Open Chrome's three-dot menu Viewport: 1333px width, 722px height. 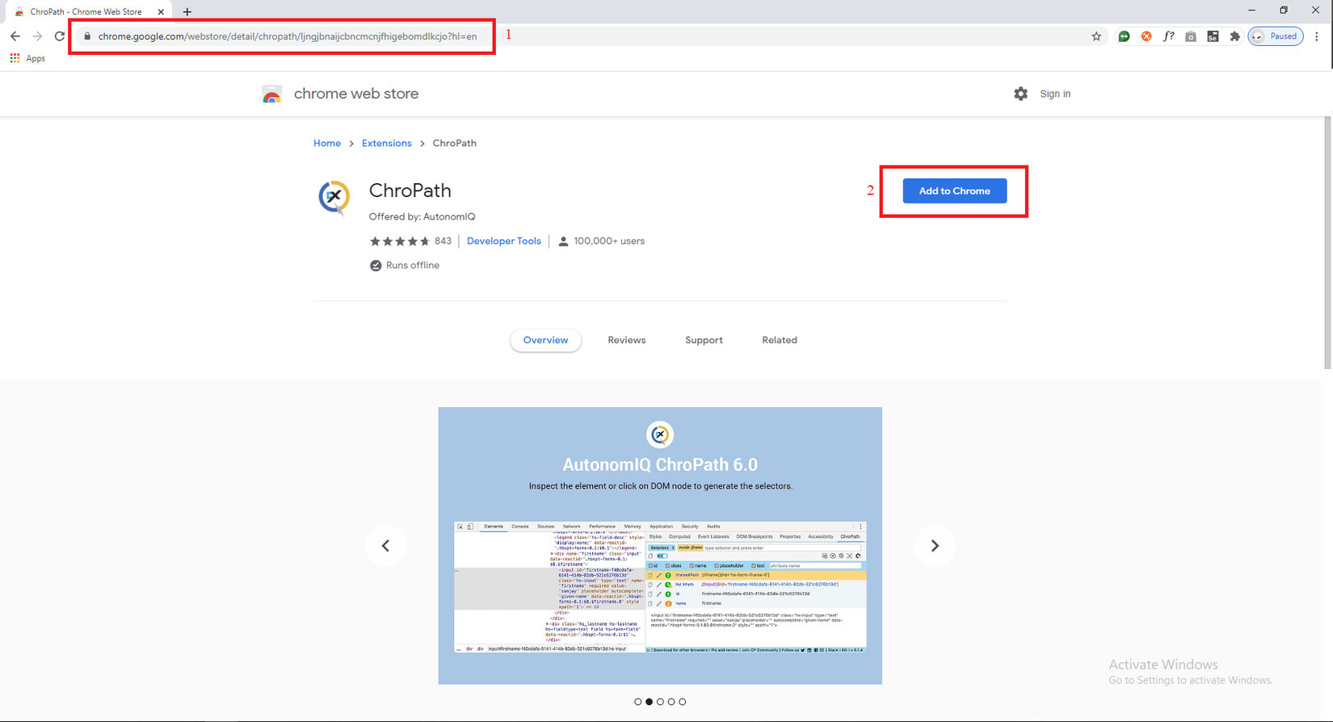tap(1317, 36)
